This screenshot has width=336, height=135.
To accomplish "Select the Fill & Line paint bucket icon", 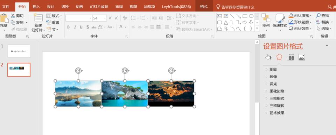I will click(x=268, y=57).
